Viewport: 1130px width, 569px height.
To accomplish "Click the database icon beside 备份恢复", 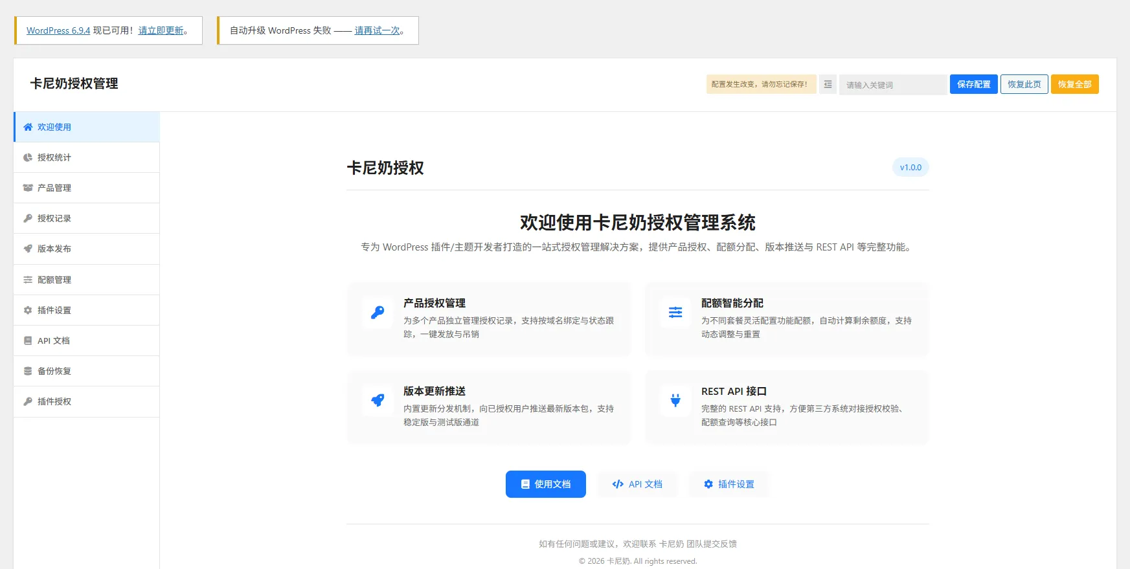I will 28,372.
